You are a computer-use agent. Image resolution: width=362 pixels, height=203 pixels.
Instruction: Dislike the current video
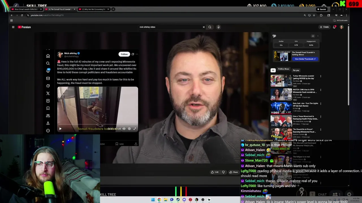223,172
